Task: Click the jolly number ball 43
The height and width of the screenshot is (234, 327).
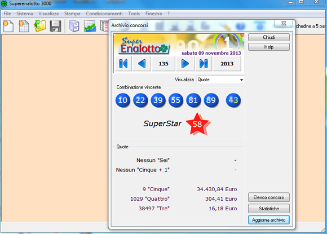Action: coord(233,100)
